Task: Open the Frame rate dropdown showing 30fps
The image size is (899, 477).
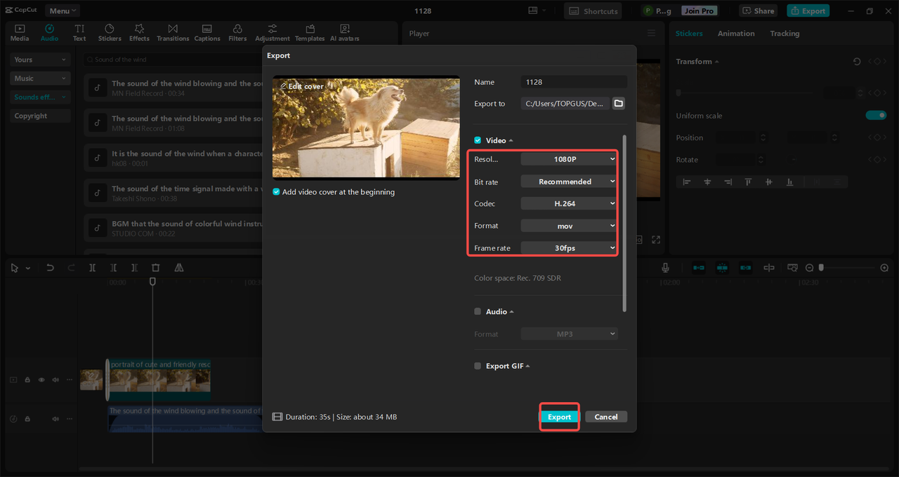Action: point(569,248)
